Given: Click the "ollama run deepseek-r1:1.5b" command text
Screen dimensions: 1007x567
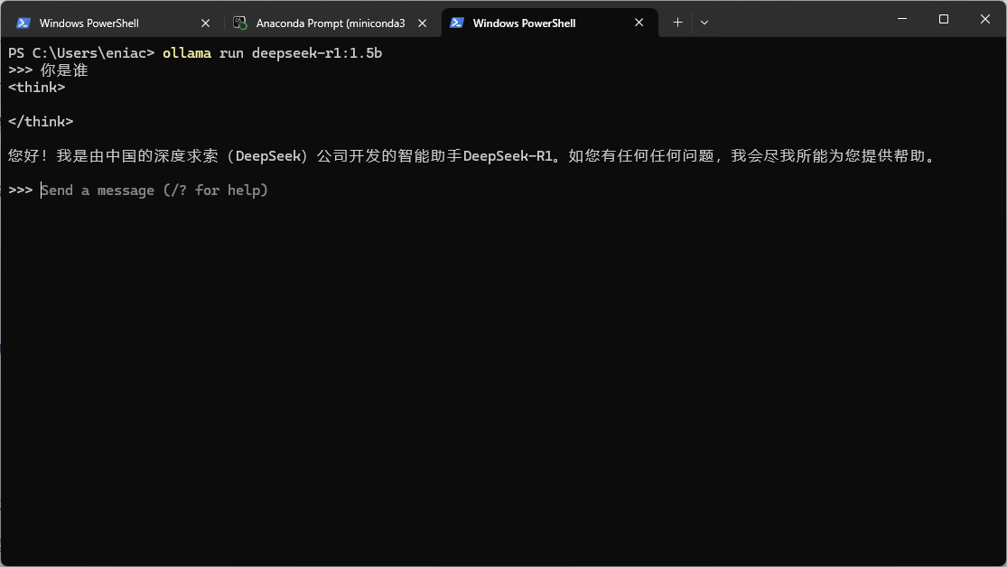Looking at the screenshot, I should [x=272, y=53].
